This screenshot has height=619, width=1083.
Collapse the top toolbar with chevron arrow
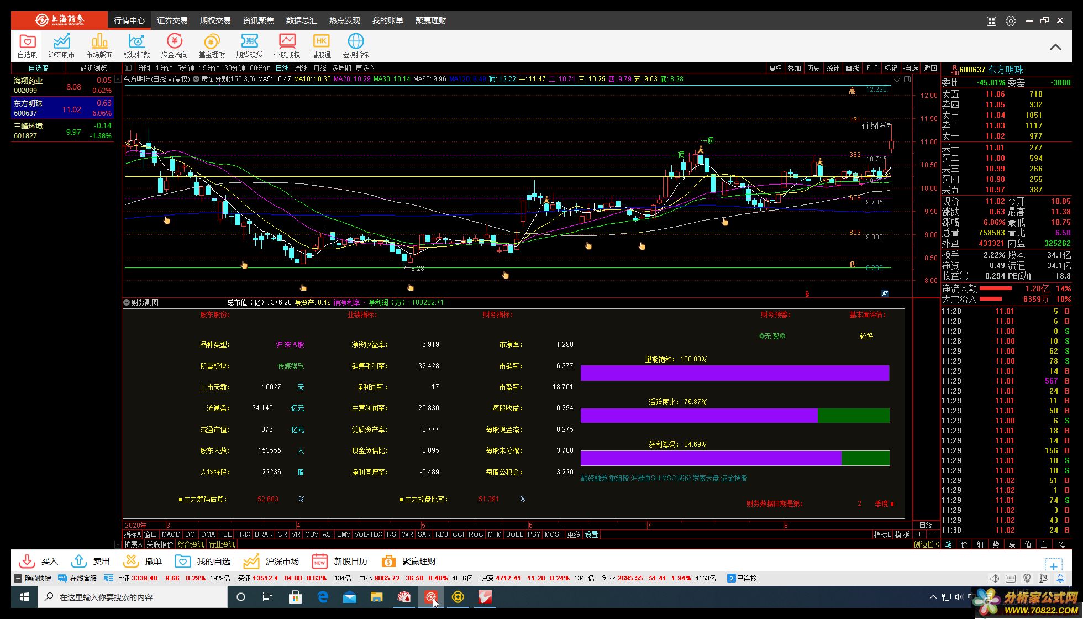pos(1055,47)
